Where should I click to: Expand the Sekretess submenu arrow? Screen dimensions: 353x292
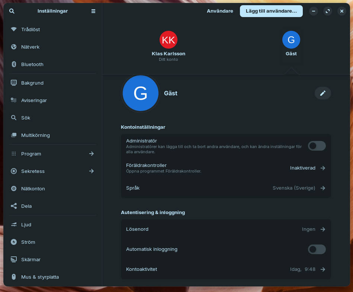(92, 171)
